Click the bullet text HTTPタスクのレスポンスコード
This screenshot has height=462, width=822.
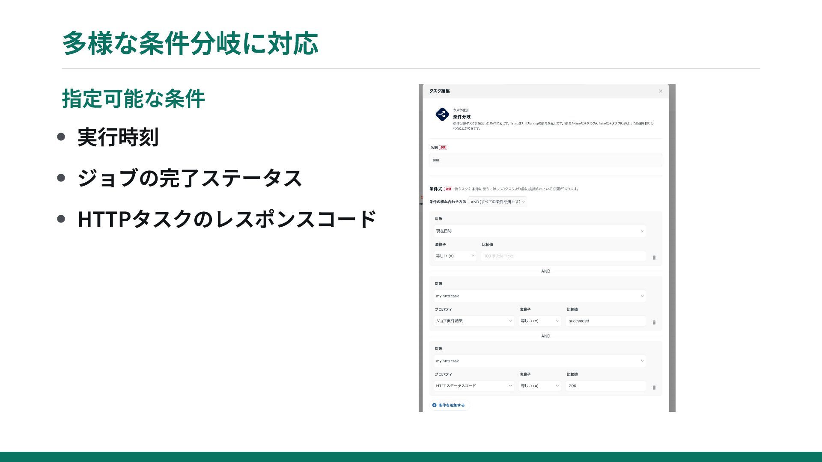(x=227, y=219)
